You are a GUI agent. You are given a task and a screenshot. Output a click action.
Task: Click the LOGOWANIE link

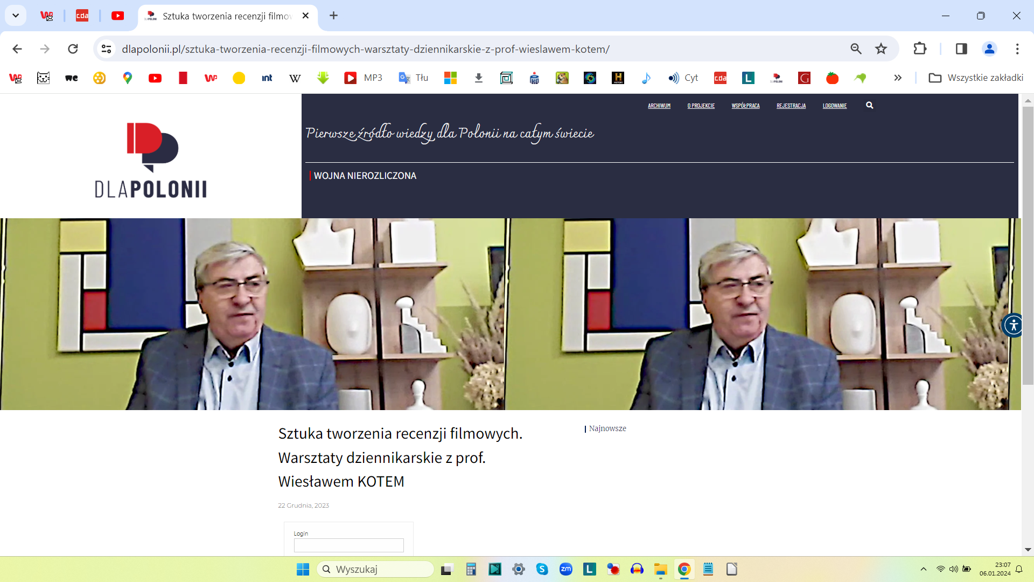(x=834, y=106)
